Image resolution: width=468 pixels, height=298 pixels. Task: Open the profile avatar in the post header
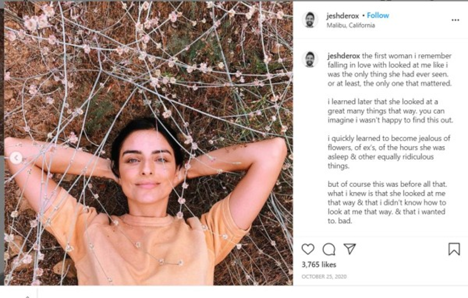click(310, 20)
